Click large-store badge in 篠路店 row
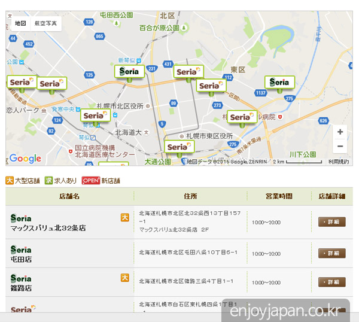The width and height of the screenshot is (359, 322). click(x=125, y=278)
